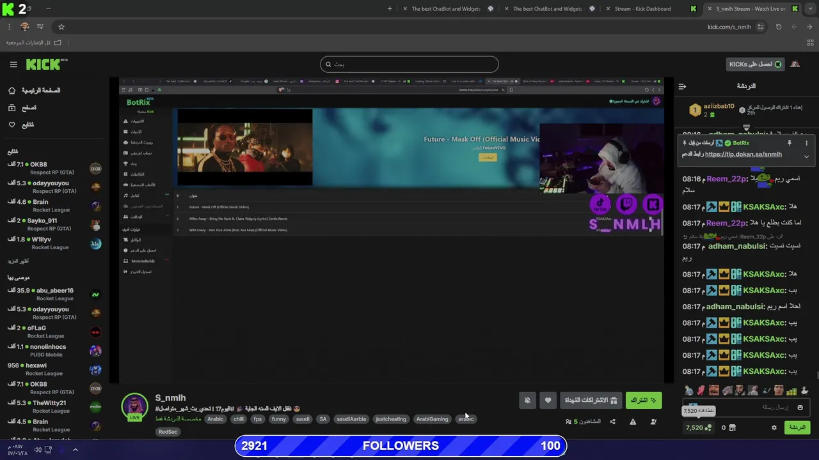Open the home page sidebar item
The image size is (819, 460).
pyautogui.click(x=34, y=91)
